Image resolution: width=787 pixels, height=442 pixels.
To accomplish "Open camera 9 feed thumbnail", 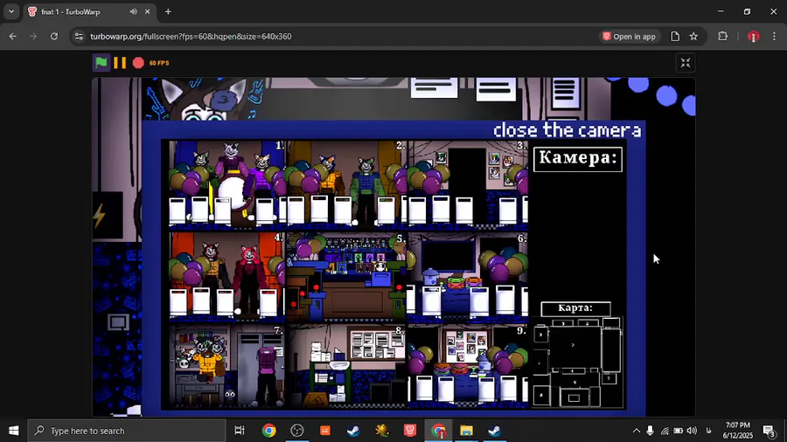I will pyautogui.click(x=468, y=366).
